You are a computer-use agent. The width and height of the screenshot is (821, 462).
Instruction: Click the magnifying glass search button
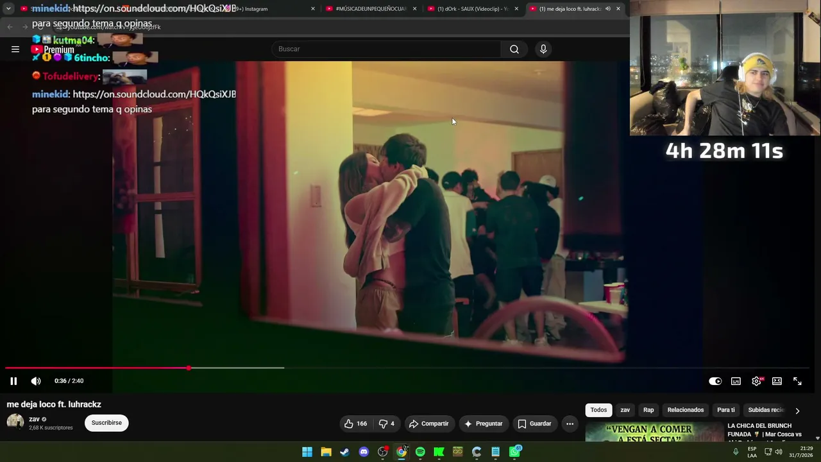tap(514, 49)
